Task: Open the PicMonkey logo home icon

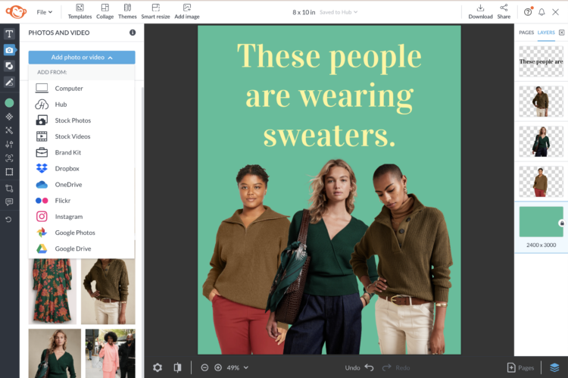Action: [x=16, y=11]
